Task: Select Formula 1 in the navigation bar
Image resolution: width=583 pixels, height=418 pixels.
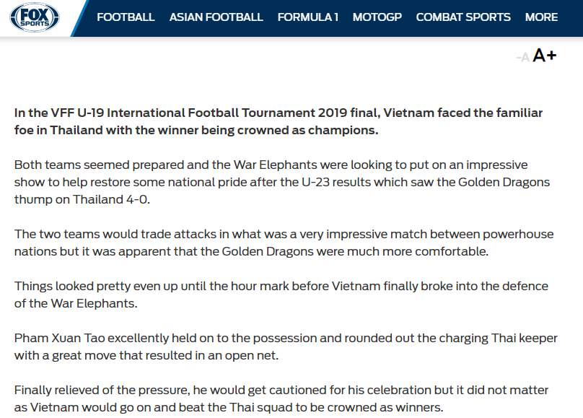Action: (x=307, y=17)
